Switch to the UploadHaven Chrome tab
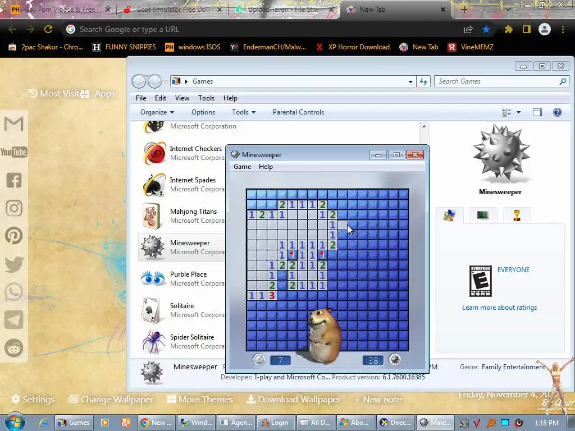This screenshot has width=575, height=431. (284, 10)
